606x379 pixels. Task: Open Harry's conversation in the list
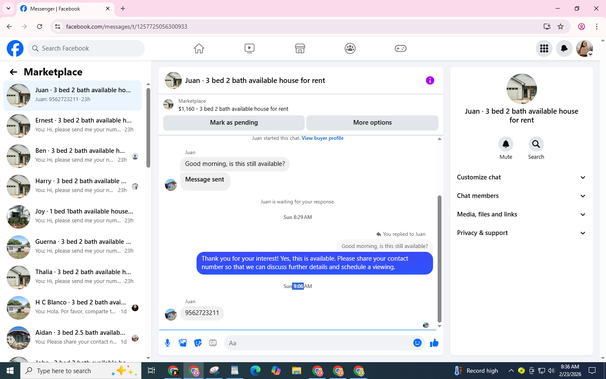[x=72, y=187]
